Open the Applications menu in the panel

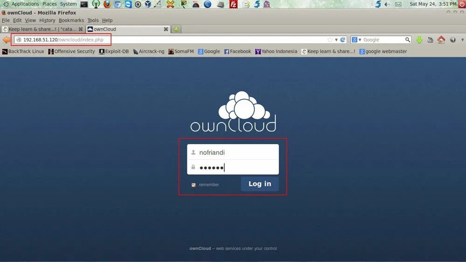(x=25, y=4)
